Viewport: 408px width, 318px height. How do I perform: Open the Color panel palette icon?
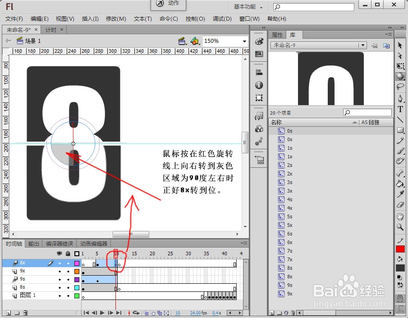click(259, 42)
